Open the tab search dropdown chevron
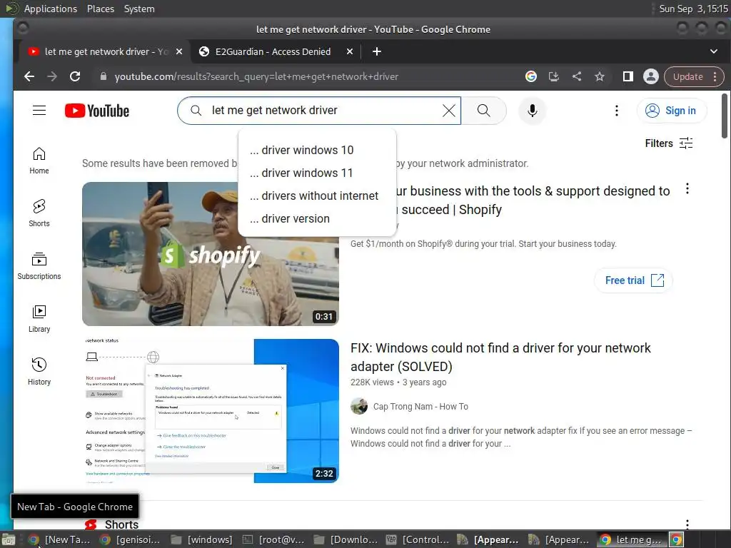731x548 pixels. (x=714, y=51)
